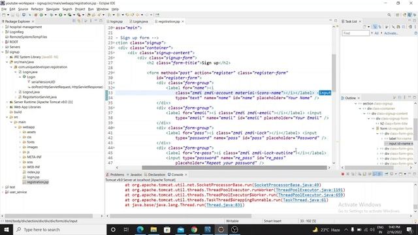Click the Find field in Task List
The height and width of the screenshot is (235, 418).
[356, 33]
